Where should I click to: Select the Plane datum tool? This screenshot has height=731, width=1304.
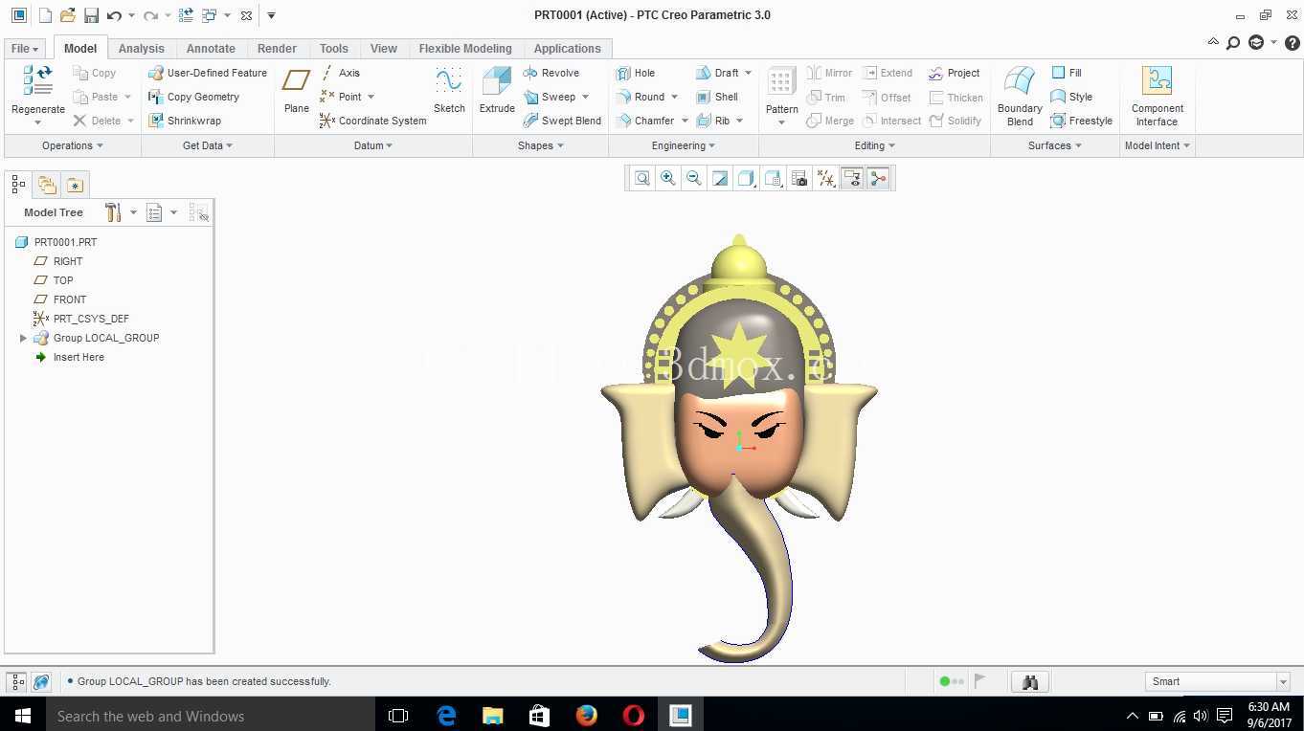tap(297, 90)
